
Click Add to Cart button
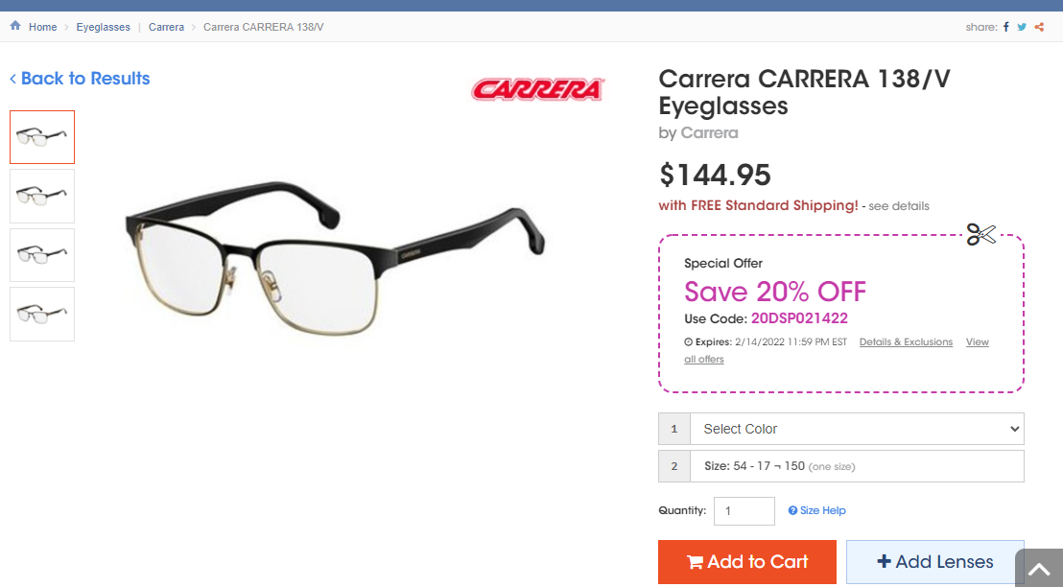point(747,562)
